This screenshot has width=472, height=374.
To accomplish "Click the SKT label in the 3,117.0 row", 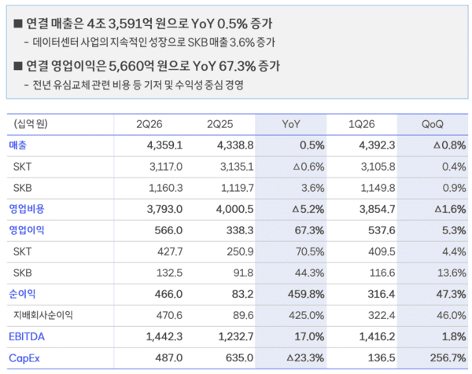I will coord(22,167).
